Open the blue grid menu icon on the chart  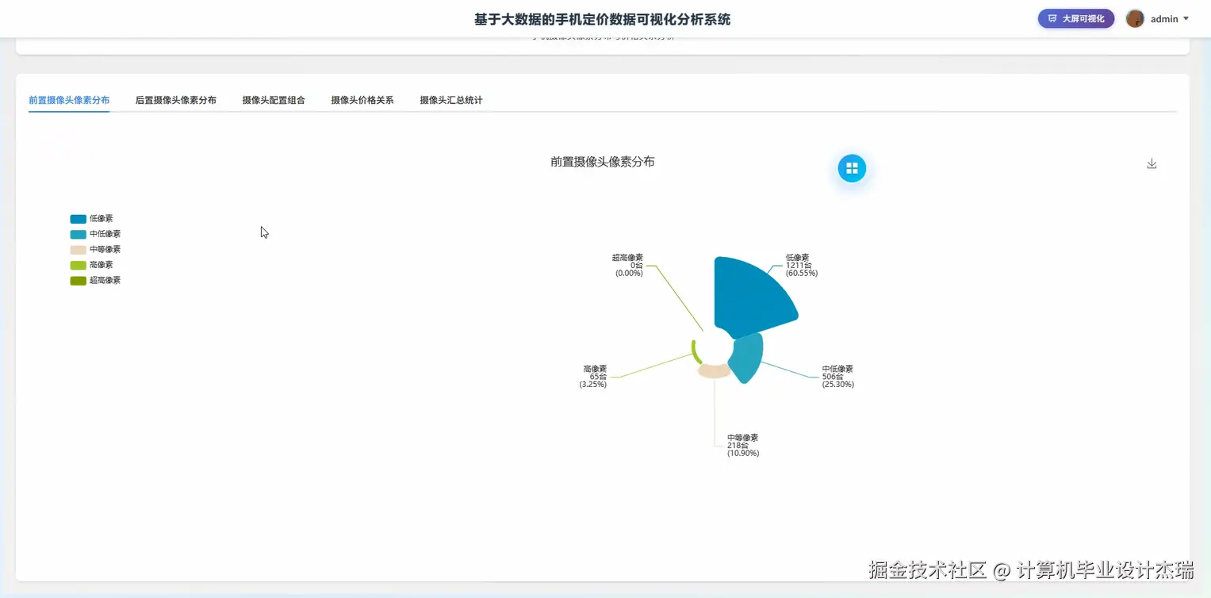852,168
